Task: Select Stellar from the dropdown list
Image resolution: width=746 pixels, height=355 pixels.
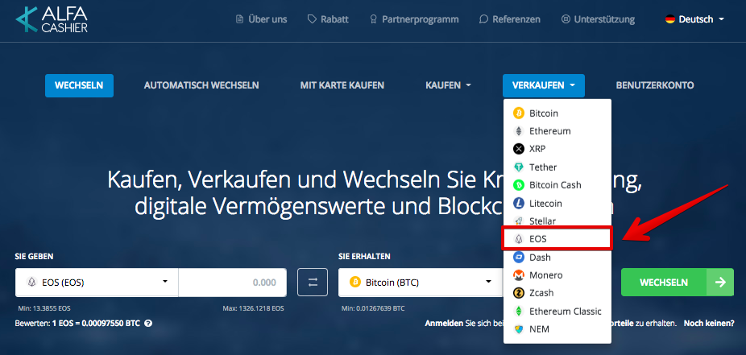Action: click(x=557, y=221)
